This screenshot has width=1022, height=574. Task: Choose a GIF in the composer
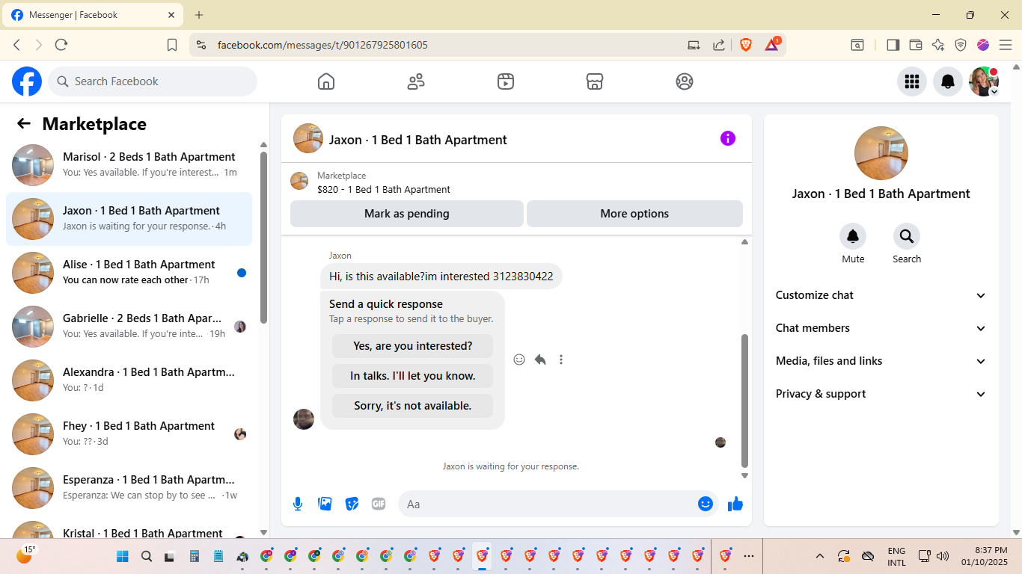(379, 504)
